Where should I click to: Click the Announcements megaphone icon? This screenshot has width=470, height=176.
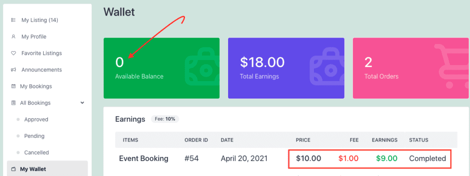[13, 70]
